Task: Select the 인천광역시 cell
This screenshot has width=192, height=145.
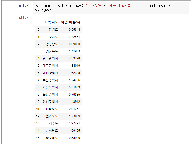Action: [50, 102]
